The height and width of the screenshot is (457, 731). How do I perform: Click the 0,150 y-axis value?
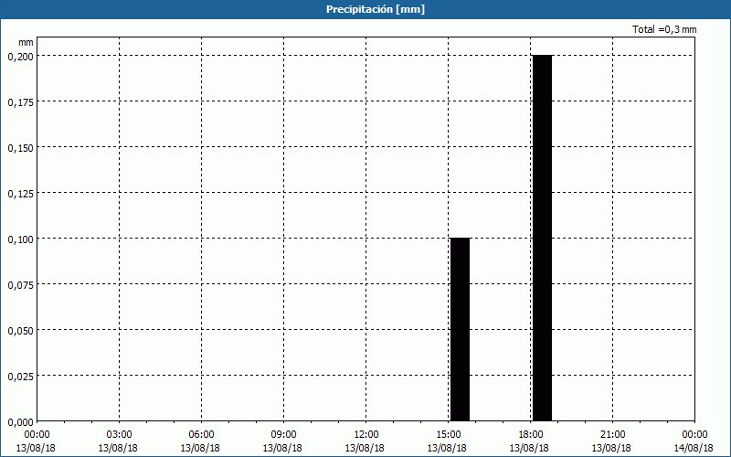[20, 147]
